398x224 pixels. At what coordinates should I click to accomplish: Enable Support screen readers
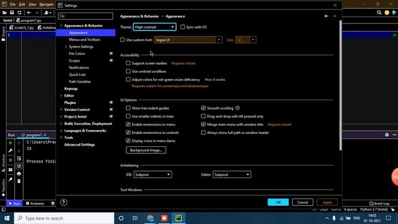coord(128,63)
